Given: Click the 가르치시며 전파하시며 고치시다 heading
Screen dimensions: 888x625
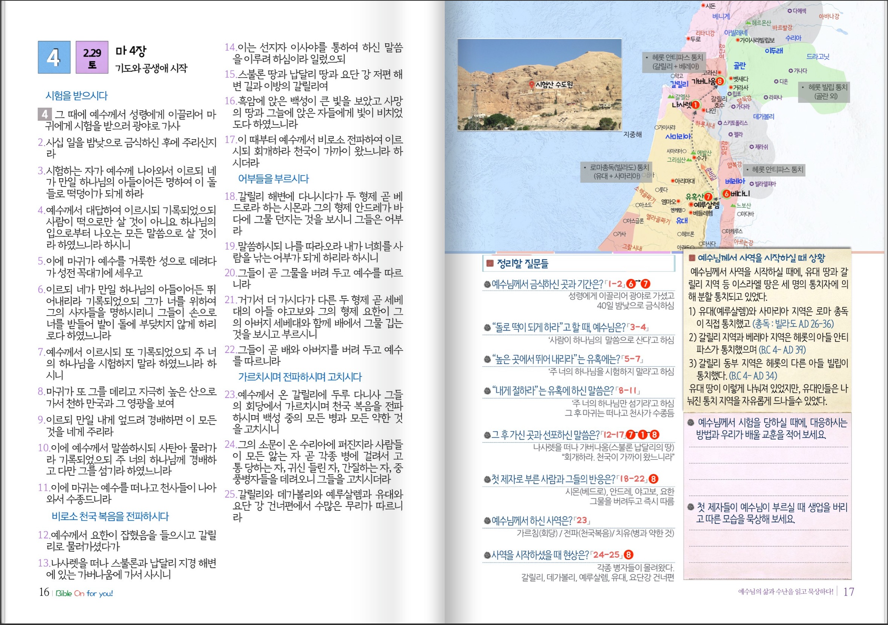Looking at the screenshot, I should pos(300,377).
